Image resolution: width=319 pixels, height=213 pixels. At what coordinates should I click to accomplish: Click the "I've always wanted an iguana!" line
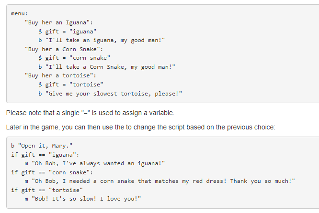point(95,163)
